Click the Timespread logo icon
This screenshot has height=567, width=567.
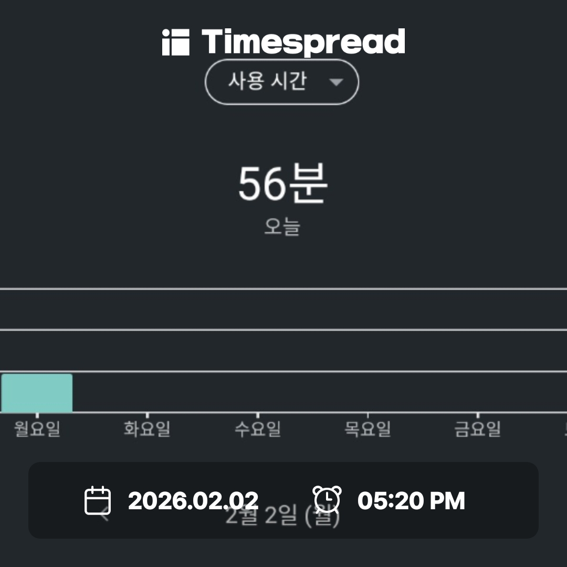175,42
